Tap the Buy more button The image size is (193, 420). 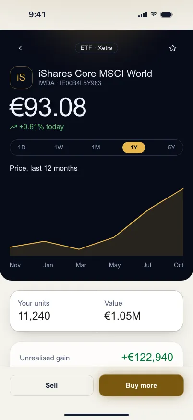coord(141,385)
